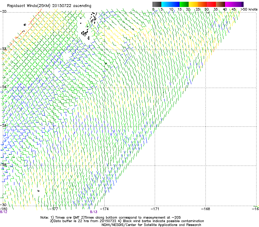Click the '-168' longitude axis label

(x=205, y=209)
